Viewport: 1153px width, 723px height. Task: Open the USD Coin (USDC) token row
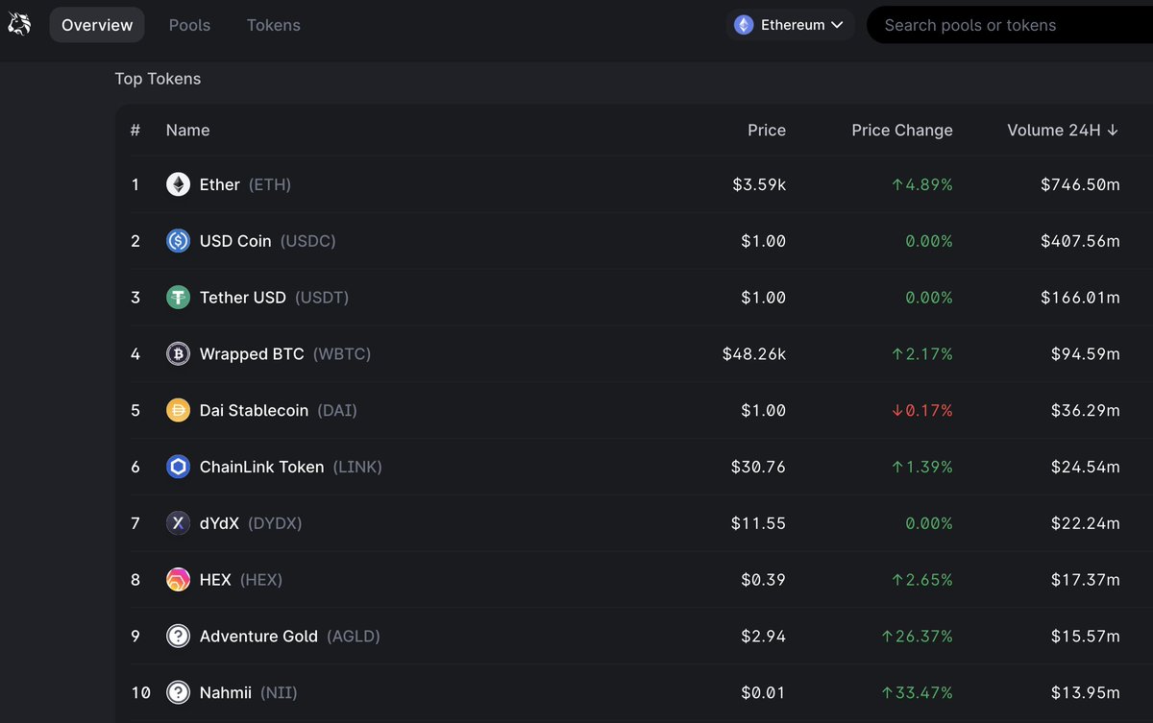[x=634, y=241]
